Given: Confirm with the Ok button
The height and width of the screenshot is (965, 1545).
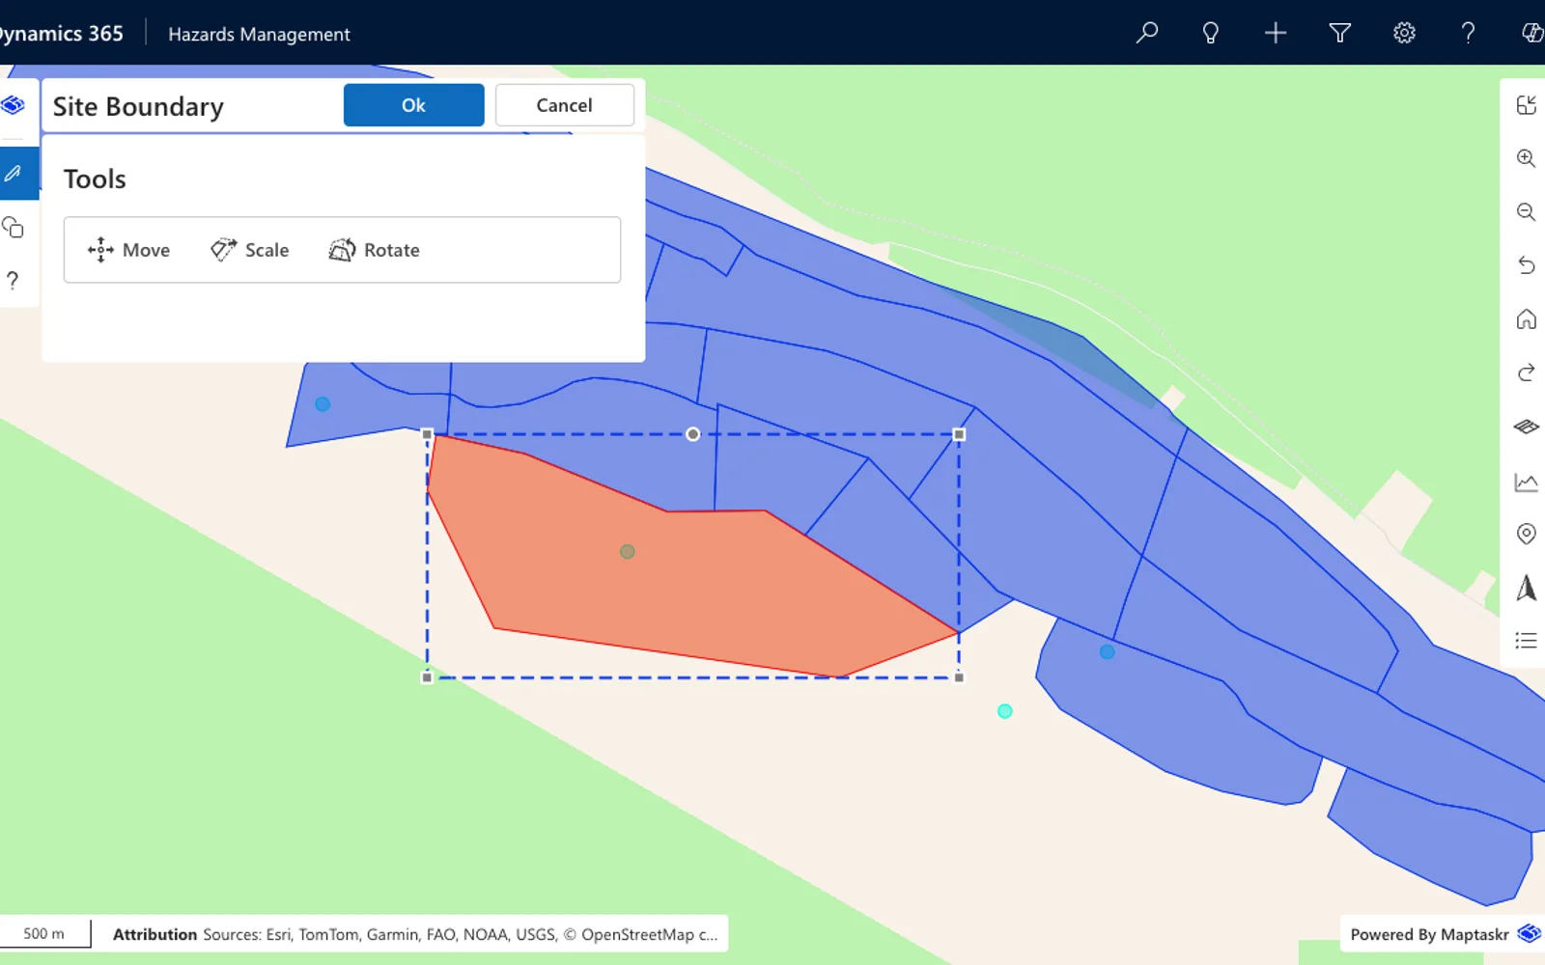Looking at the screenshot, I should point(413,105).
